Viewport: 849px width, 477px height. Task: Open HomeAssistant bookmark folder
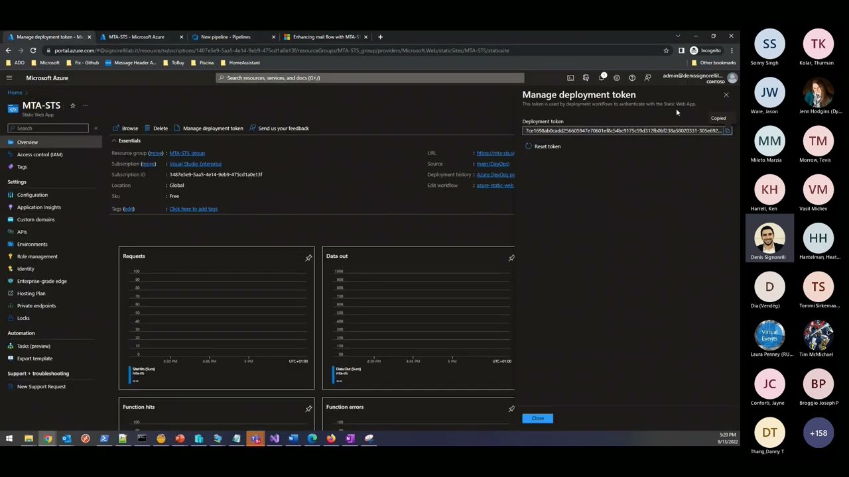[240, 63]
